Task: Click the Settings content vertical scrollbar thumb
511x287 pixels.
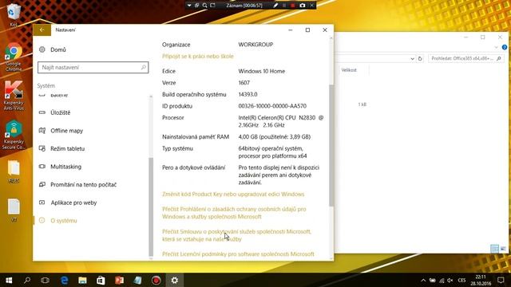Action: 331,145
